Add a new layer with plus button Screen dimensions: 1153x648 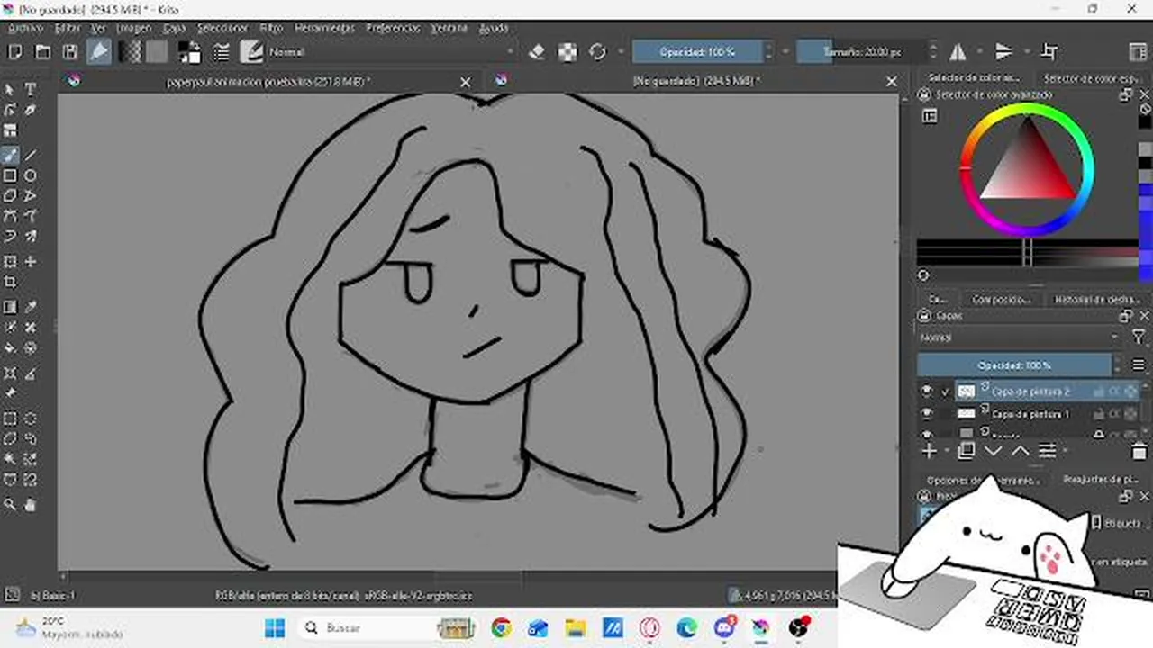coord(930,450)
